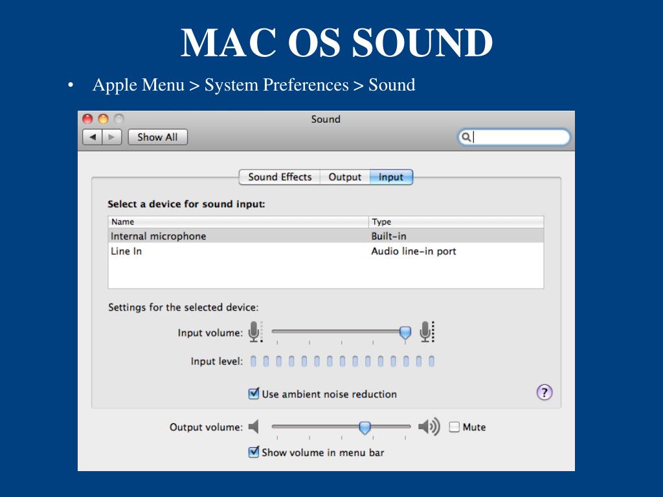Click the Audio line-in port cell
Viewport: 663px width, 497px height.
coord(414,251)
